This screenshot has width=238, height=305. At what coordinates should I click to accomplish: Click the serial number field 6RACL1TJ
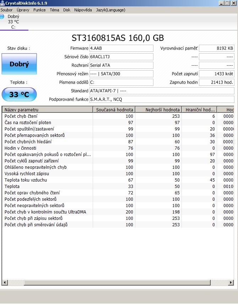121,57
